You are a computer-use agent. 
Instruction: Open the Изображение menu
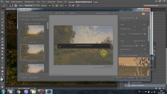(x=29, y=2)
